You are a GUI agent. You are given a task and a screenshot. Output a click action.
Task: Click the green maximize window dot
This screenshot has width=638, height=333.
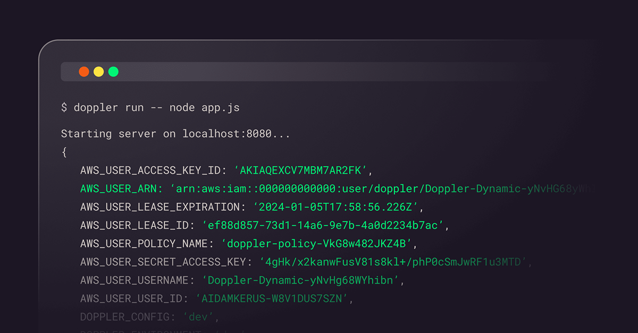pos(113,72)
